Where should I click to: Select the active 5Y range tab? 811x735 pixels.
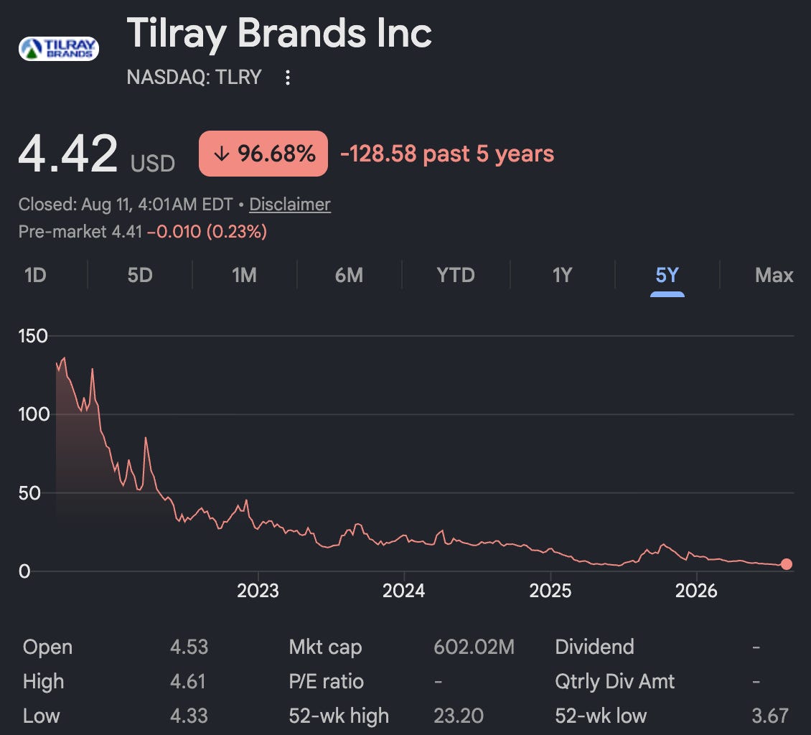pos(667,276)
